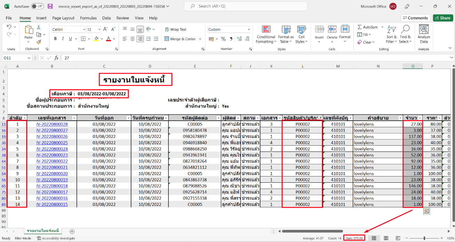Click the Cut scissors icon
The height and width of the screenshot is (242, 455).
tap(39, 27)
